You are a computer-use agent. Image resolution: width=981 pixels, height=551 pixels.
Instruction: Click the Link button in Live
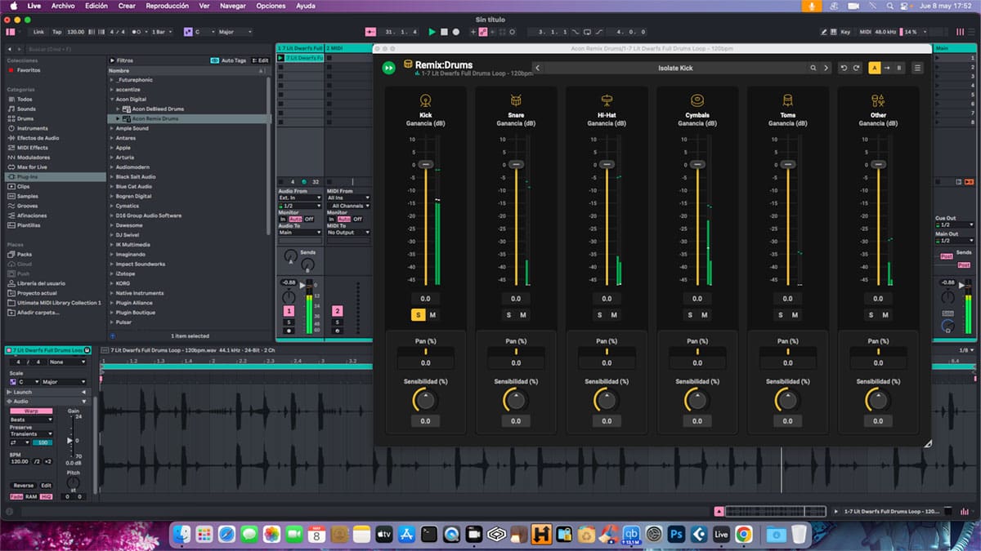[38, 32]
